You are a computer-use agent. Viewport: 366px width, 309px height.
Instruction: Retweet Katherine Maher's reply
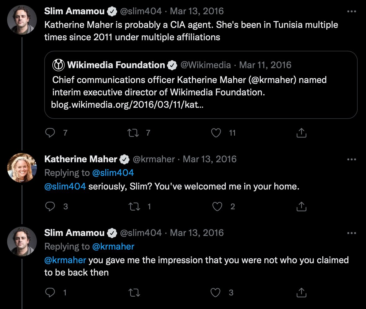pyautogui.click(x=134, y=207)
